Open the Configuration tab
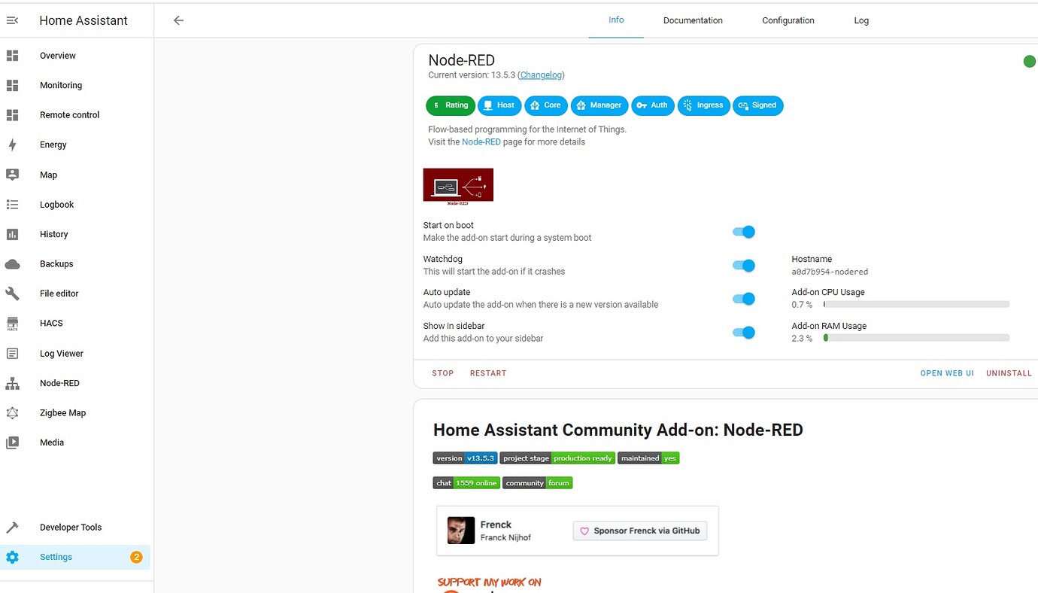The image size is (1038, 593). pos(788,20)
